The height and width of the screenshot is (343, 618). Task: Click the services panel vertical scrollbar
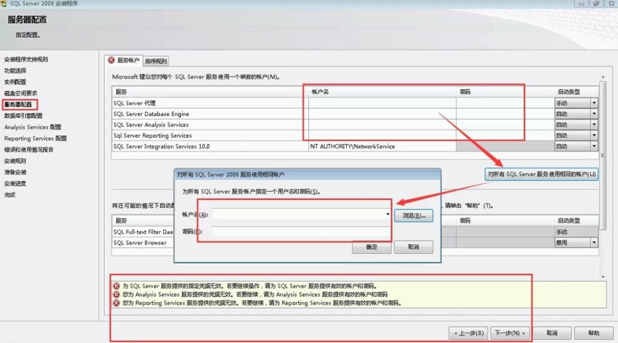click(x=602, y=155)
